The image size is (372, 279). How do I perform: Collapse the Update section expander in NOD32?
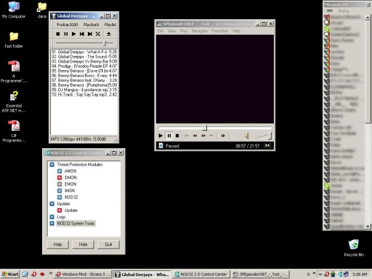(x=52, y=204)
